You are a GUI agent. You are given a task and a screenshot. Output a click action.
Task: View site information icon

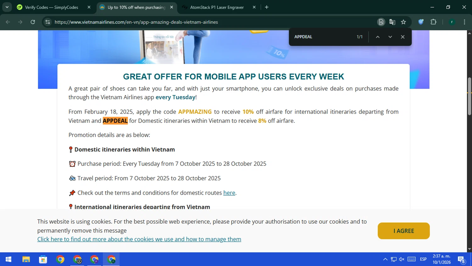coord(48,22)
